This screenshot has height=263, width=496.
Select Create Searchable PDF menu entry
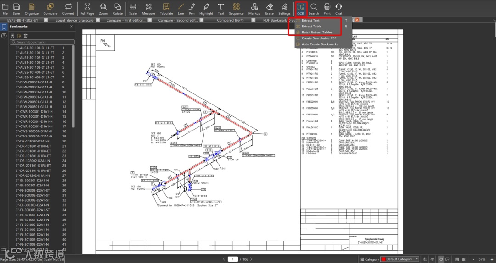(x=318, y=38)
